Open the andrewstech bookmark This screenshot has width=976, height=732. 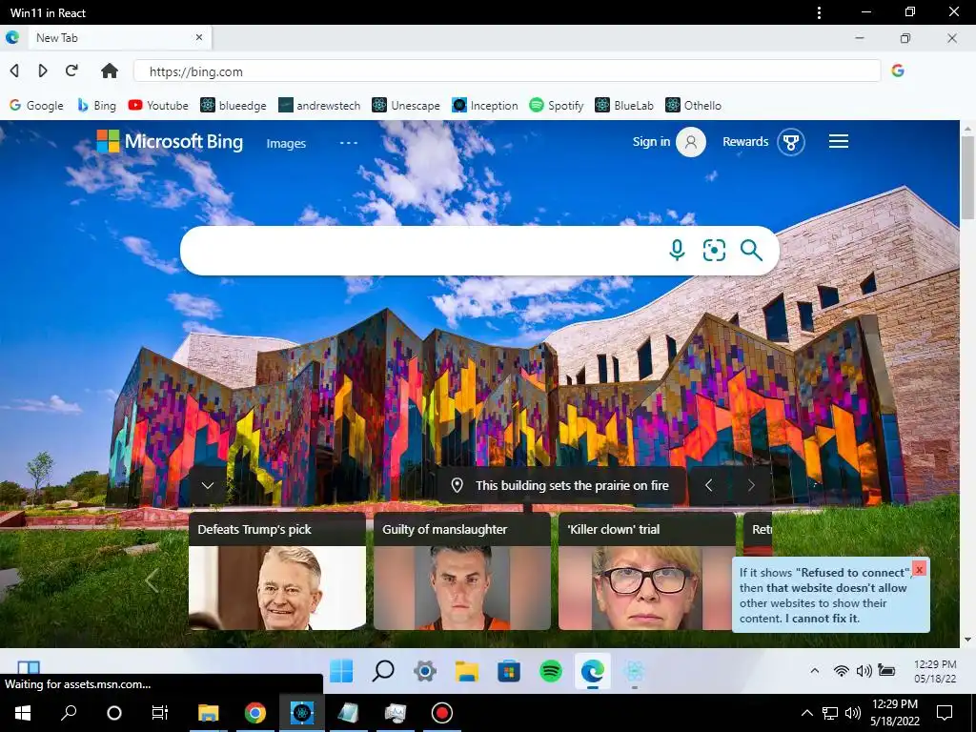pyautogui.click(x=319, y=105)
